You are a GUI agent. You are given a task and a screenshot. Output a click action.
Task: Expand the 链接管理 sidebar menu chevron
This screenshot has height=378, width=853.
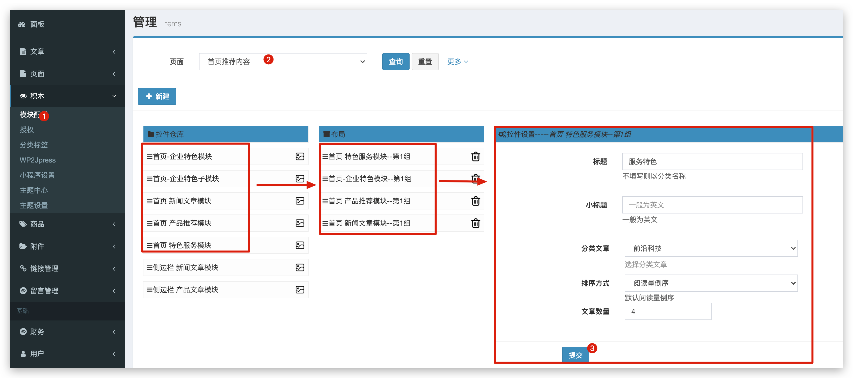(x=114, y=268)
